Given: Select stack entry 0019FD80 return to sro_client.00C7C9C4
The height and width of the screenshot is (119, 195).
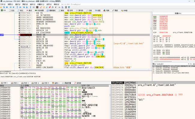Looking at the screenshot, I should tap(147, 95).
